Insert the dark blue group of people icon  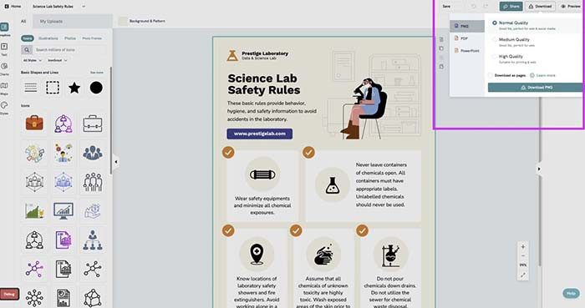[x=93, y=153]
